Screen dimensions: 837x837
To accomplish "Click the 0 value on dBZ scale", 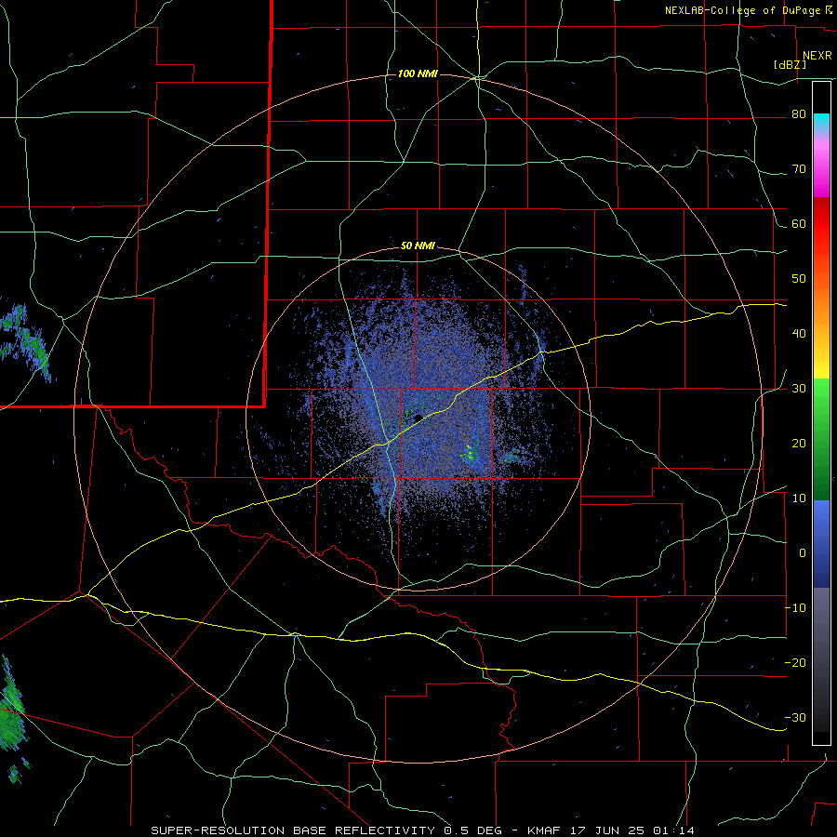I will tap(803, 553).
